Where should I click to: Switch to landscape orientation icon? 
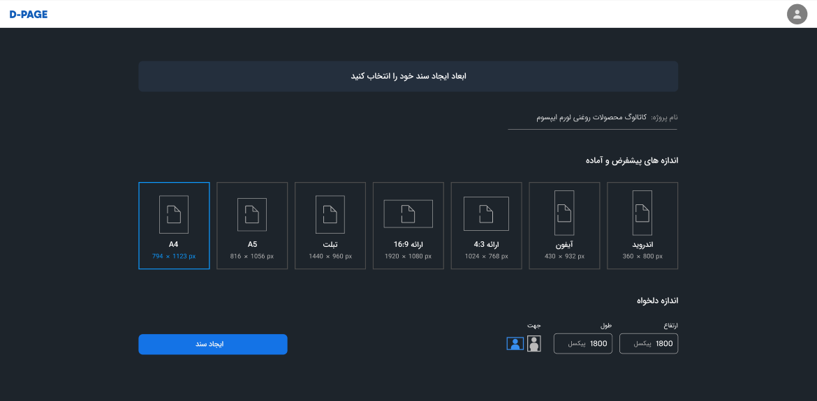(515, 343)
